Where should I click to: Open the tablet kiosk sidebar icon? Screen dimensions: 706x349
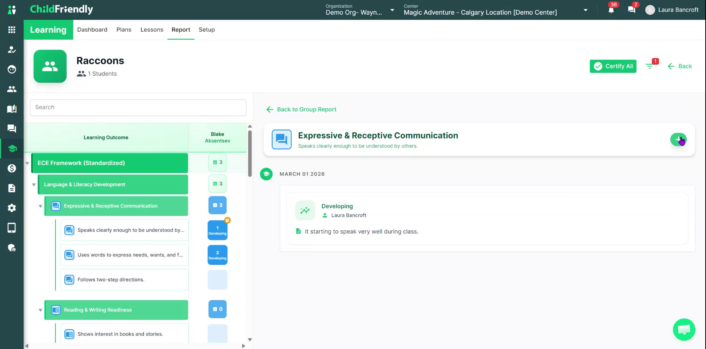click(x=12, y=228)
